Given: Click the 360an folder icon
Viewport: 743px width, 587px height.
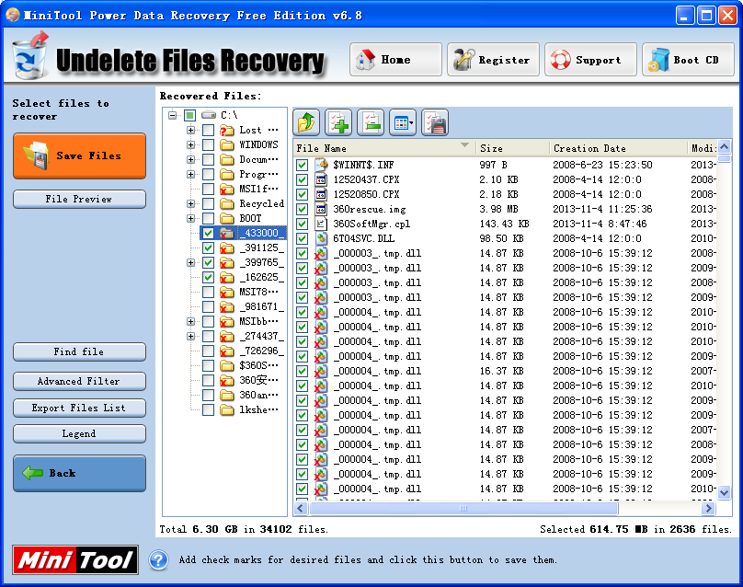Looking at the screenshot, I should [227, 395].
